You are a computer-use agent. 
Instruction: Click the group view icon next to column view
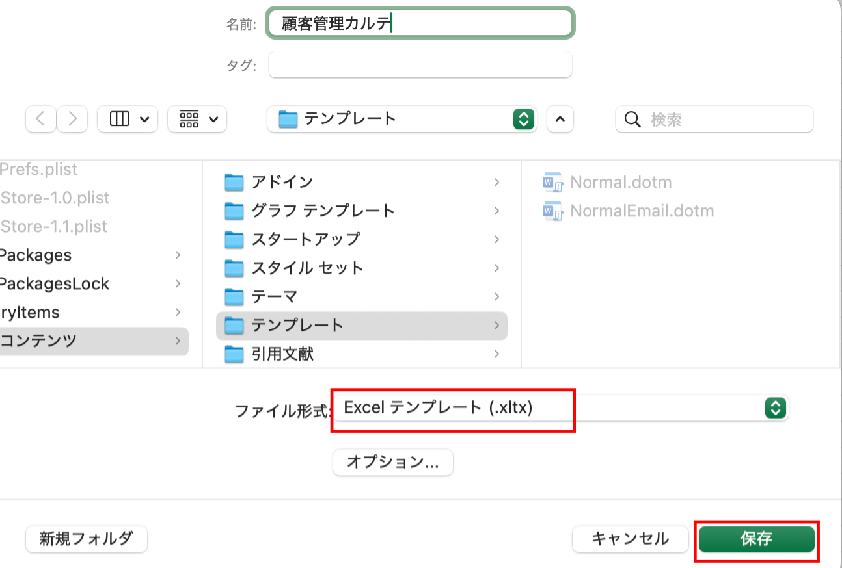coord(189,119)
